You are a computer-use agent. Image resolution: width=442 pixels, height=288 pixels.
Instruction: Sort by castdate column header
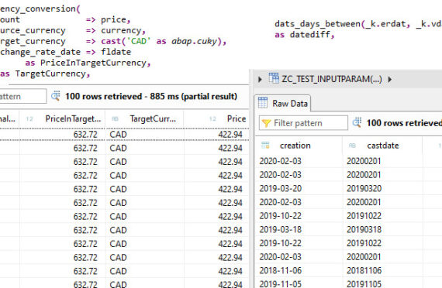[382, 146]
